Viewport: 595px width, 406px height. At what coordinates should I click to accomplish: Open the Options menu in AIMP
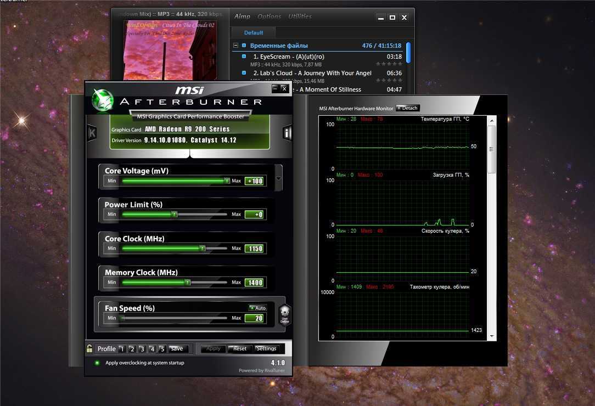tap(269, 16)
